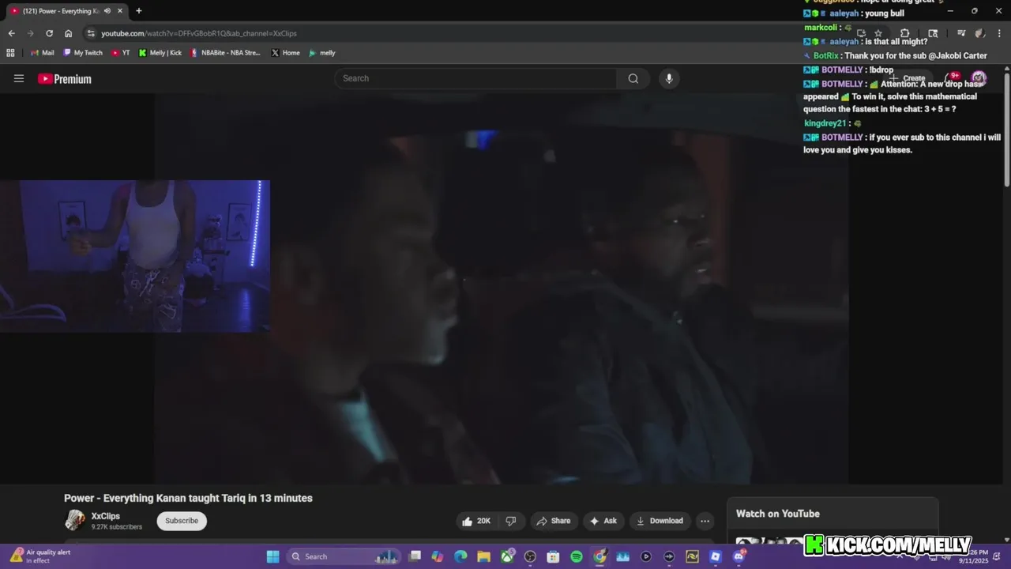Open Spotify from taskbar

pos(577,556)
